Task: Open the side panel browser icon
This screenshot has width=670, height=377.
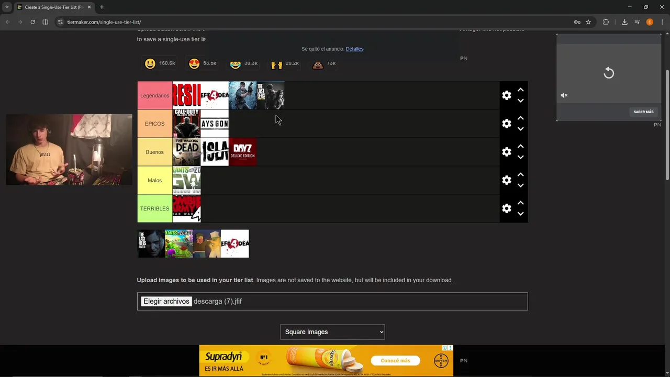Action: [45, 22]
